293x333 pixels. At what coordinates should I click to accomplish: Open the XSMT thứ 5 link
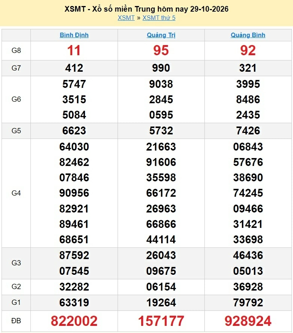pos(159,18)
